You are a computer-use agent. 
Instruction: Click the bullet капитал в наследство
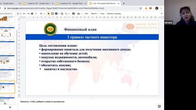tap(58, 69)
